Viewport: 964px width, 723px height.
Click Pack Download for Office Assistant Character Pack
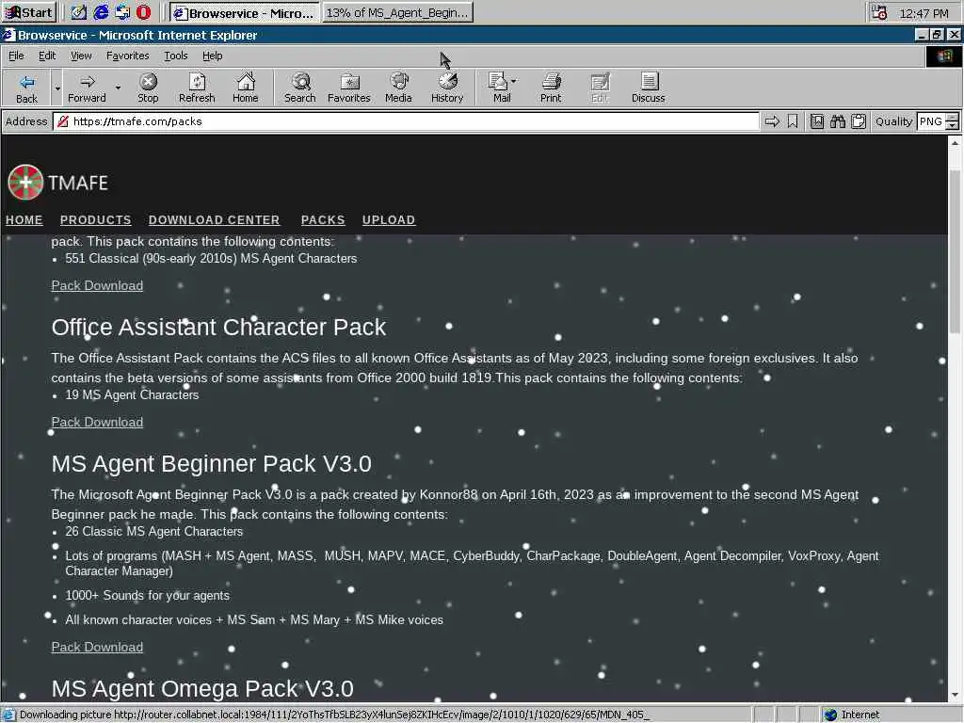pos(97,423)
